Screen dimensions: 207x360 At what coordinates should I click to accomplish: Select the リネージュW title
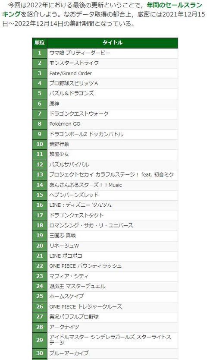click(x=64, y=246)
